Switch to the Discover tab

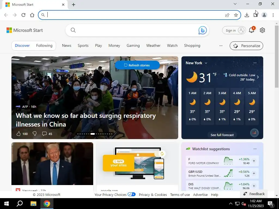22,45
